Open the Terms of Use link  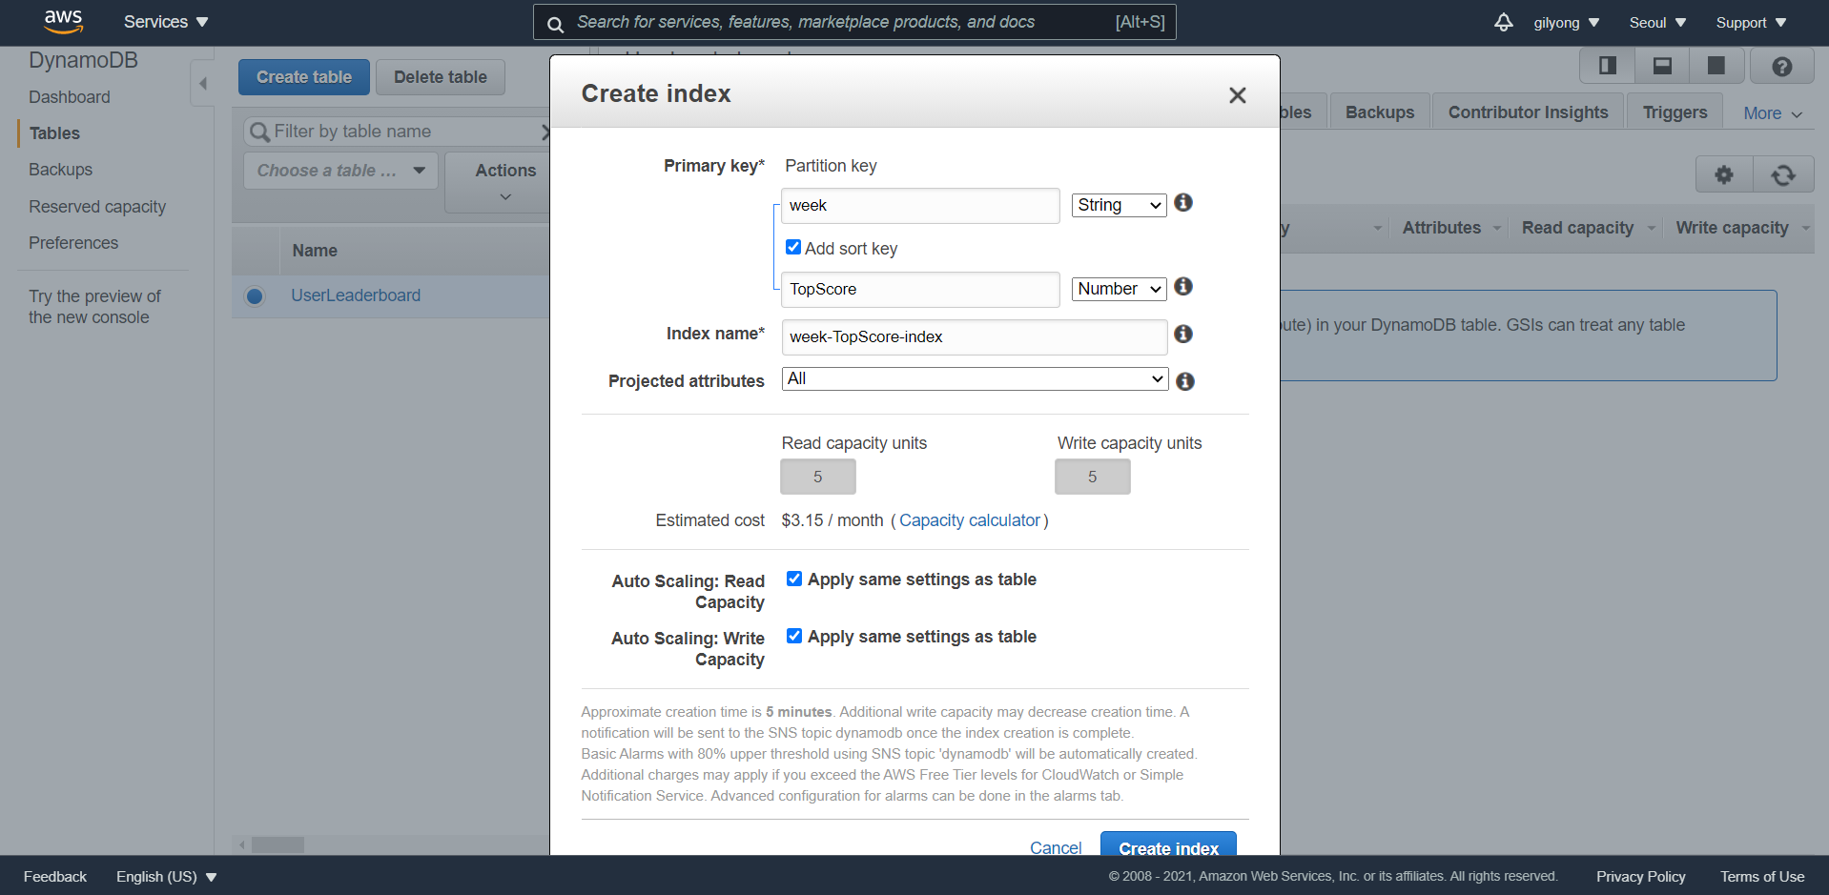(x=1762, y=877)
